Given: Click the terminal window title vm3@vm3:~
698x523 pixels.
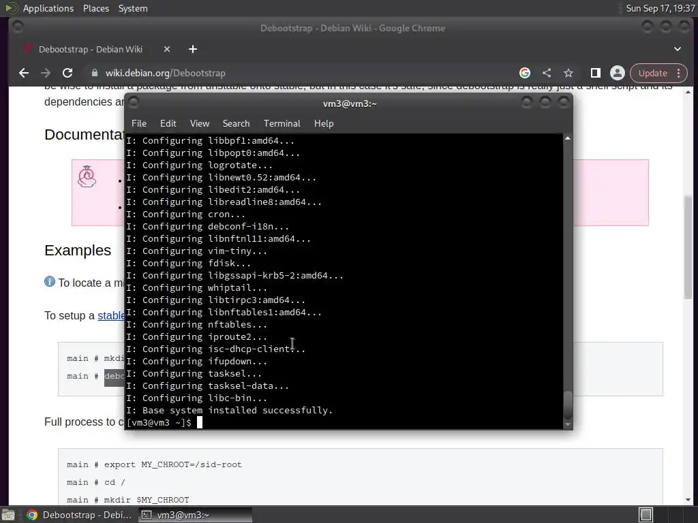Looking at the screenshot, I should [x=350, y=104].
